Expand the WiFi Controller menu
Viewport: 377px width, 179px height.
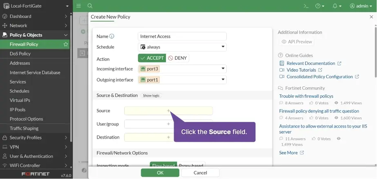[x=35, y=166]
